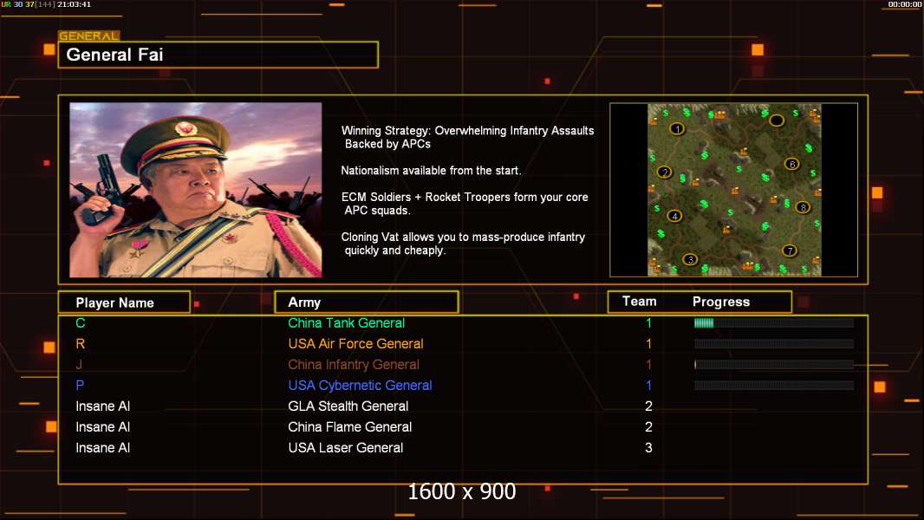924x520 pixels.
Task: Click player J's loading progress bar
Action: (774, 365)
